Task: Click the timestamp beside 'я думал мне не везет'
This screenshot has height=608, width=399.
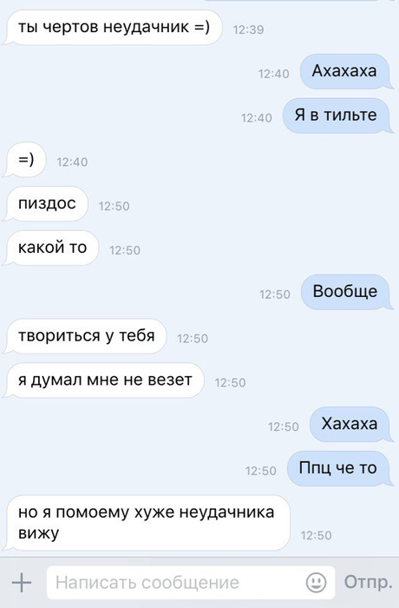Action: pos(230,383)
